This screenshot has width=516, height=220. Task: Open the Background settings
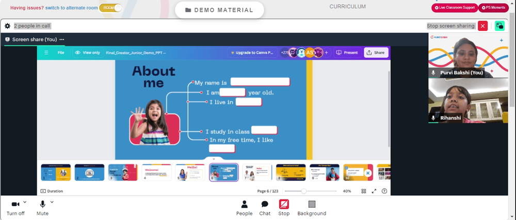[x=312, y=208]
